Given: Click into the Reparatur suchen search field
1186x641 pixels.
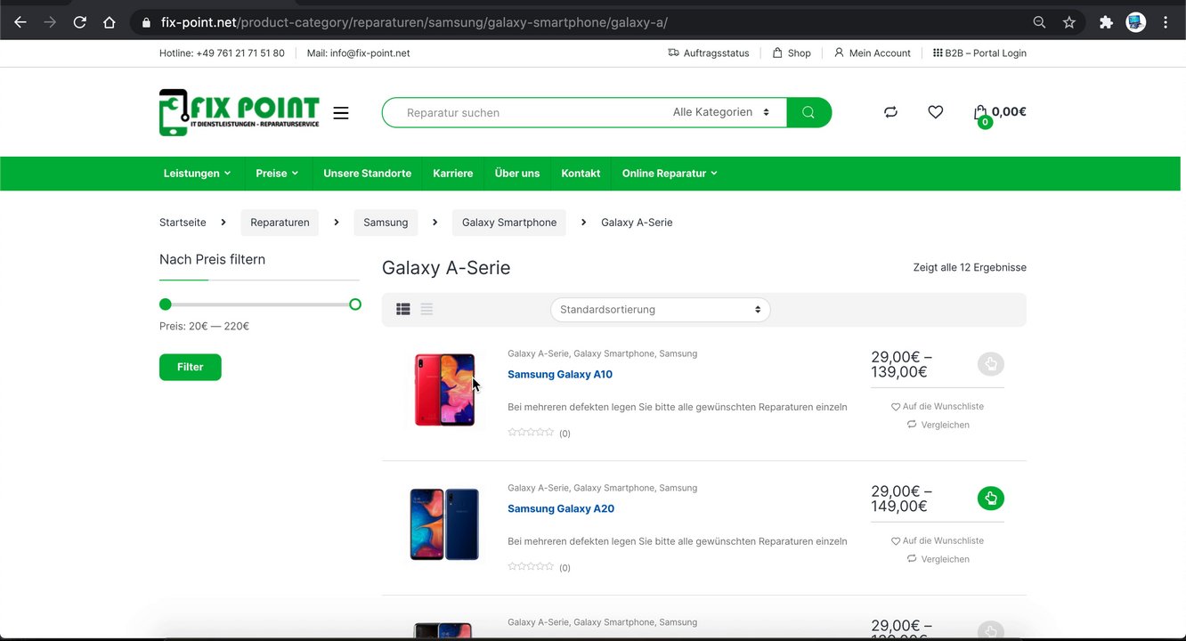Looking at the screenshot, I should click(525, 112).
